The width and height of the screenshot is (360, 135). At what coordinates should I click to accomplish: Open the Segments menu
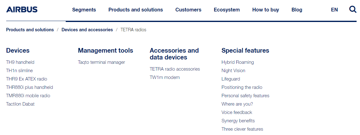84,10
